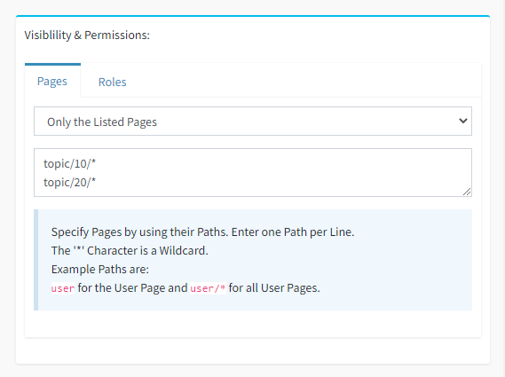
Task: Click the 'user/*' code example
Action: [x=208, y=288]
